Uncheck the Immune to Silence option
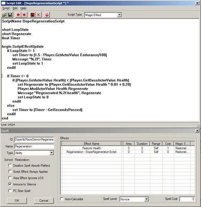 (x=10, y=184)
